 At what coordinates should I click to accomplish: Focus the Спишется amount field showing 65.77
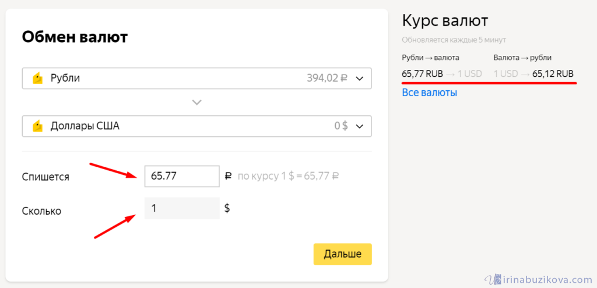coord(182,176)
